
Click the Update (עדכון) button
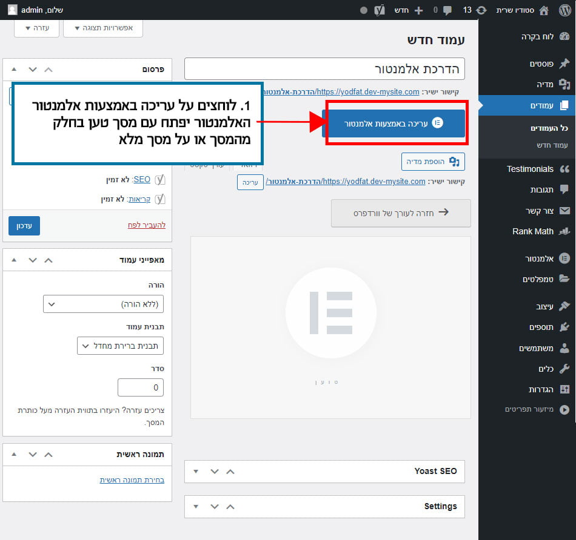24,225
